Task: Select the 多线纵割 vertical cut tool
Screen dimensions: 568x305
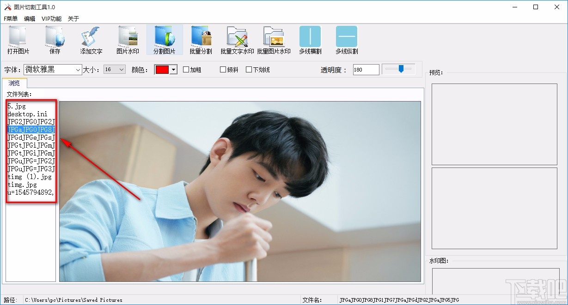Action: pos(346,40)
